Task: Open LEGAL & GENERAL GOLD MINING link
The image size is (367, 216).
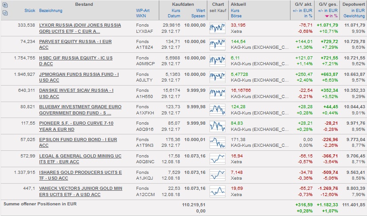Action: coord(80,159)
